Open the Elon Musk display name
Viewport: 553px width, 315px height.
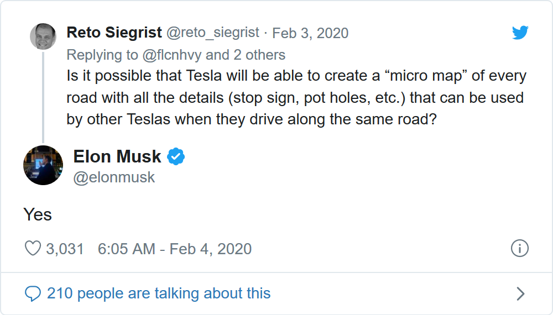click(117, 156)
